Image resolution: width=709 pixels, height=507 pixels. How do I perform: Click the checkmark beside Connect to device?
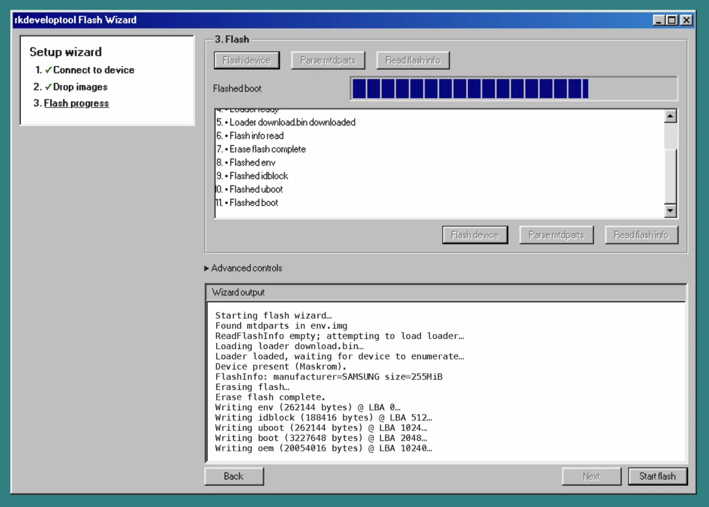(48, 70)
